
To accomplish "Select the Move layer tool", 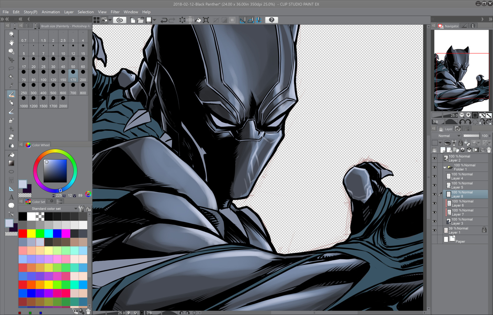I will coord(11,60).
